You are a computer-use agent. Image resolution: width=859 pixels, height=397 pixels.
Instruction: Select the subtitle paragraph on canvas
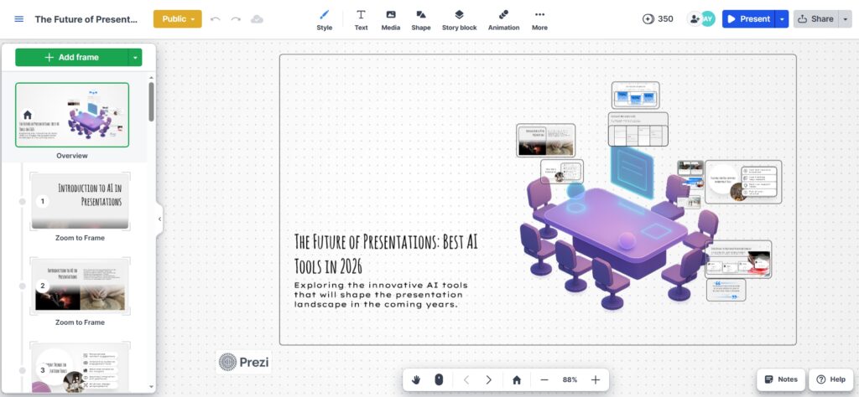click(x=382, y=295)
